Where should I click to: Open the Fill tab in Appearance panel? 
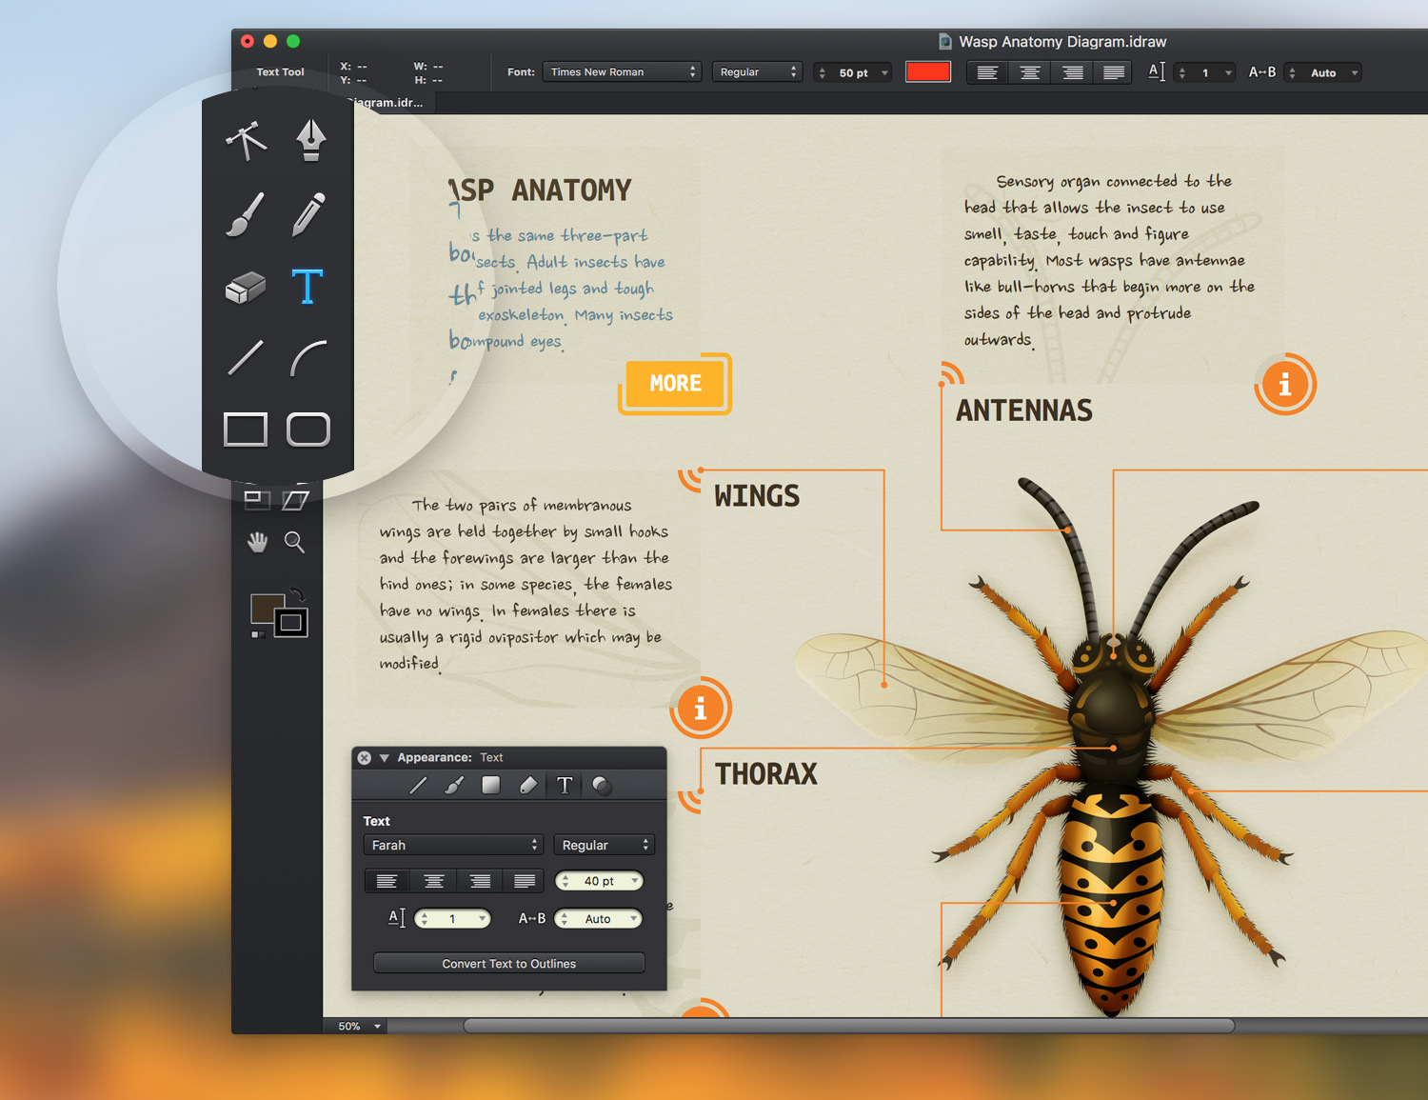coord(491,785)
